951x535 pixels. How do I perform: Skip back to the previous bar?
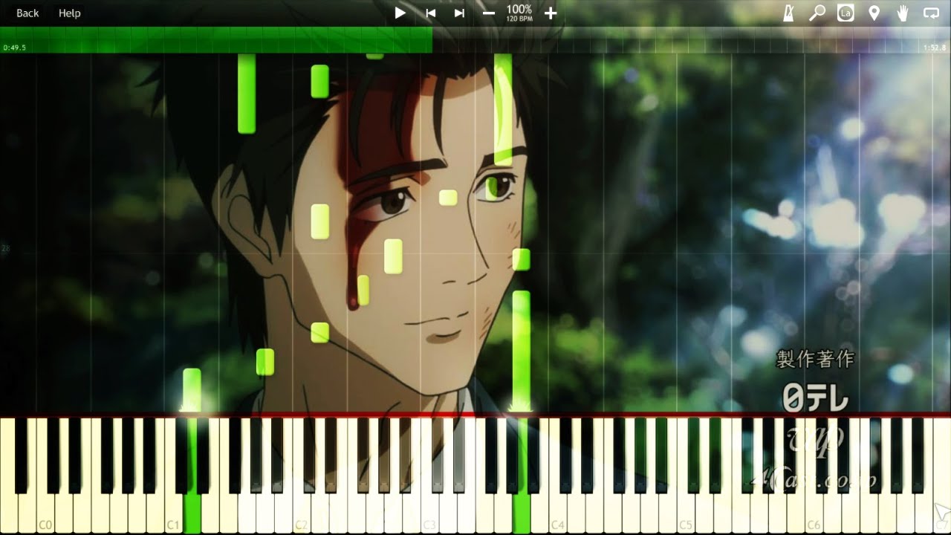click(430, 13)
